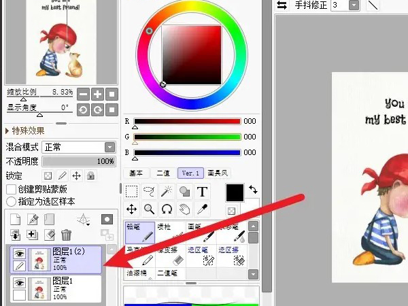The width and height of the screenshot is (408, 306).
Task: Click the green G channel slider
Action: coord(187,137)
